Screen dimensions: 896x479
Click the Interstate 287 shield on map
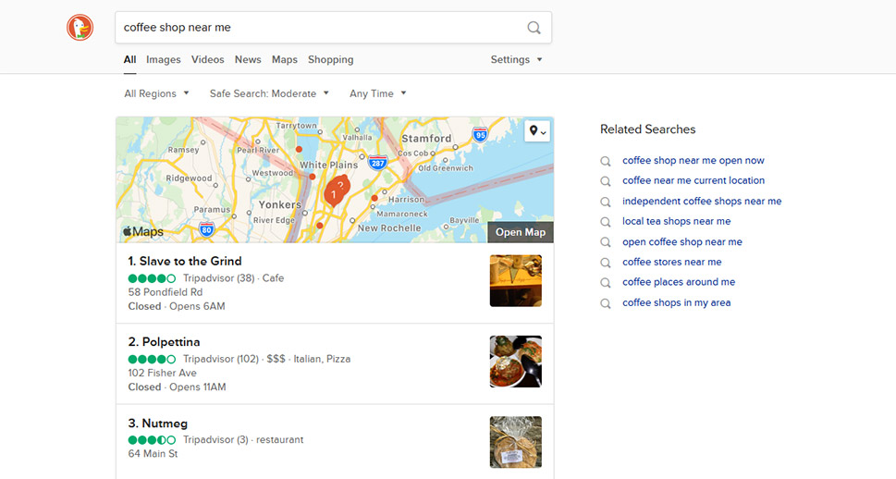[x=377, y=163]
